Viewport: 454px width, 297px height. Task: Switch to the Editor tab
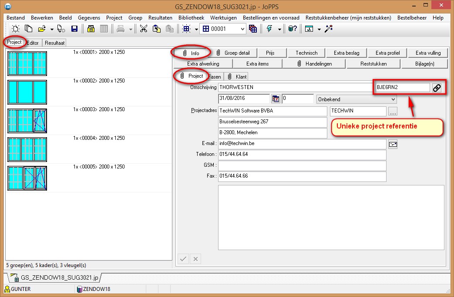pos(33,43)
